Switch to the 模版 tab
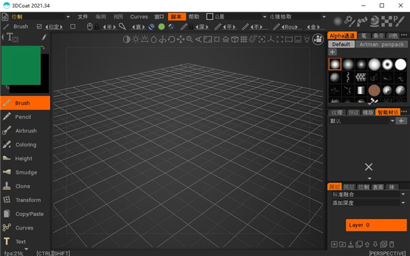The image size is (410, 256). [x=368, y=112]
